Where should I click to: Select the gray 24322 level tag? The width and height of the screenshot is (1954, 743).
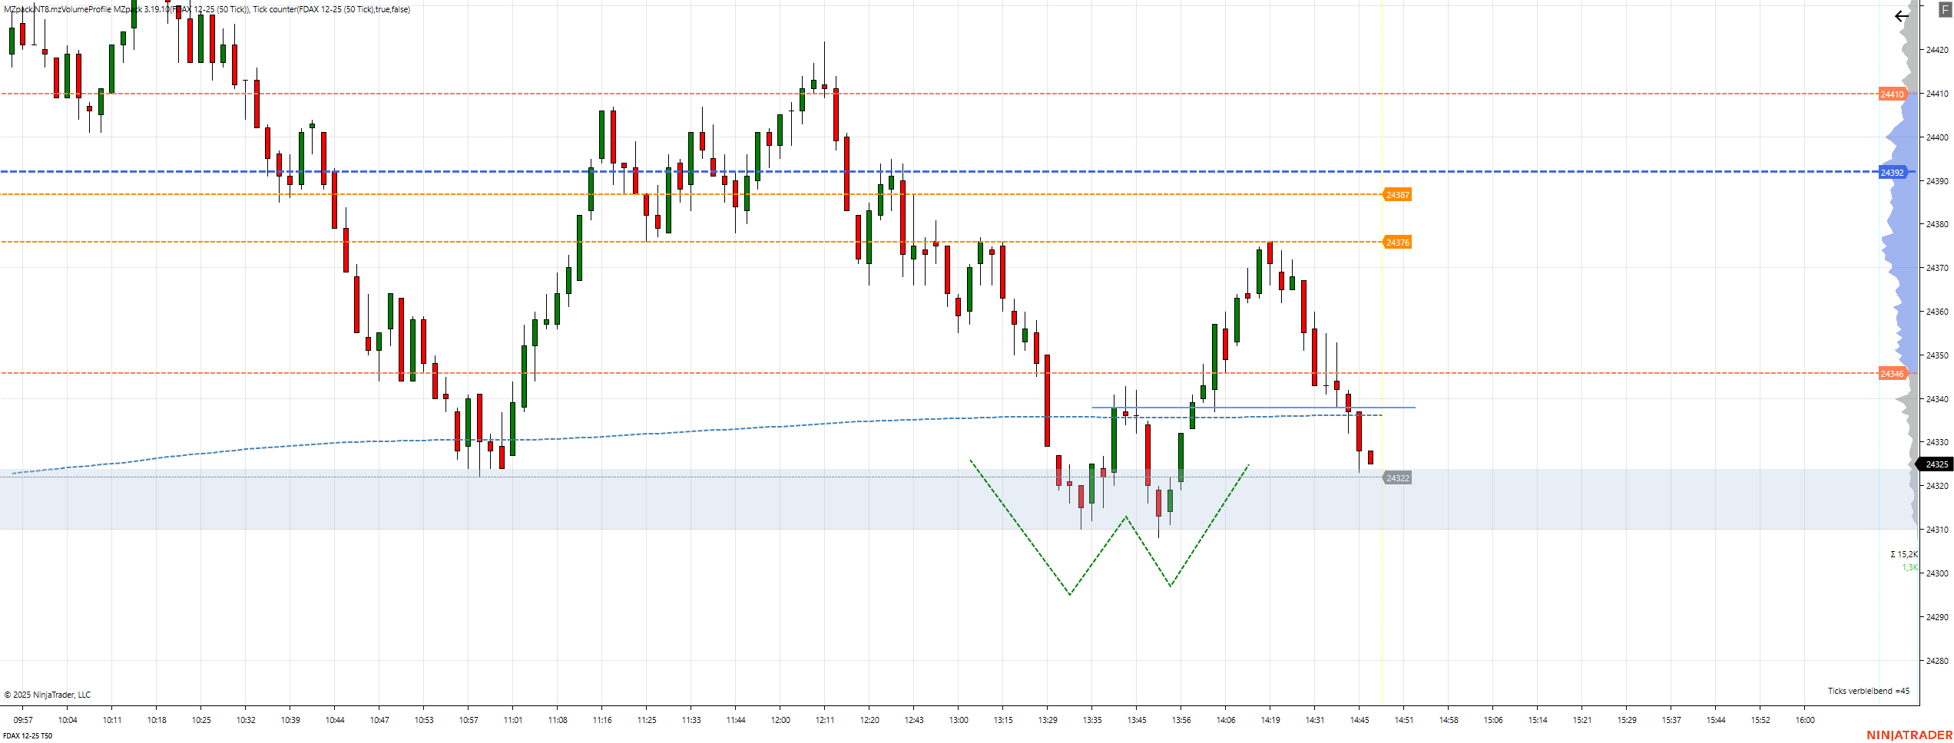(1397, 478)
